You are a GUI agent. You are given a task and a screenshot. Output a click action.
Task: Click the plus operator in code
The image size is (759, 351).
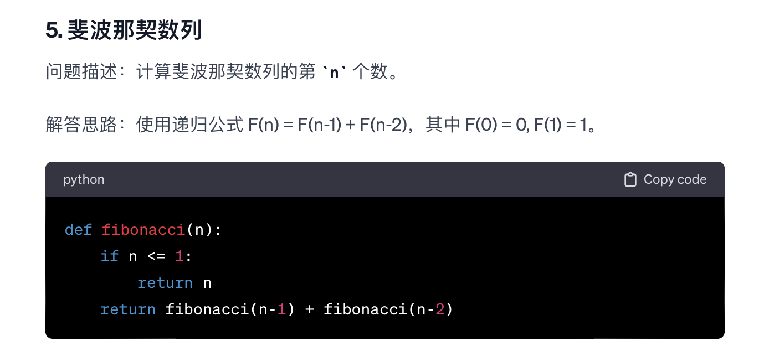tap(309, 309)
